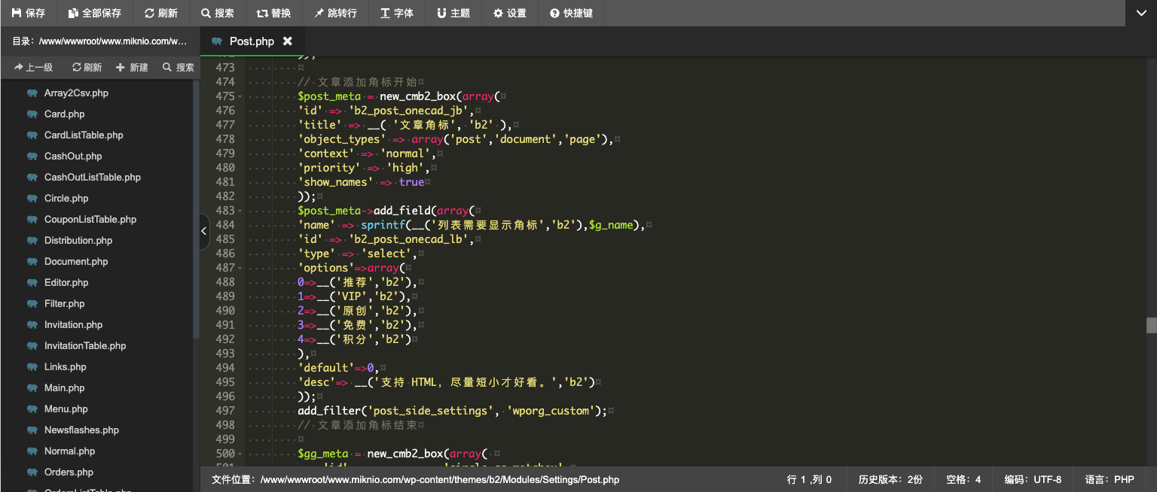Open 主题 theme selection
Viewport: 1157px width, 492px height.
click(x=453, y=14)
